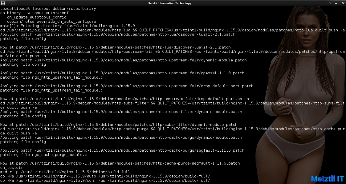Click the title bar application icon twice slowly
346x184 pixels.
3,3
